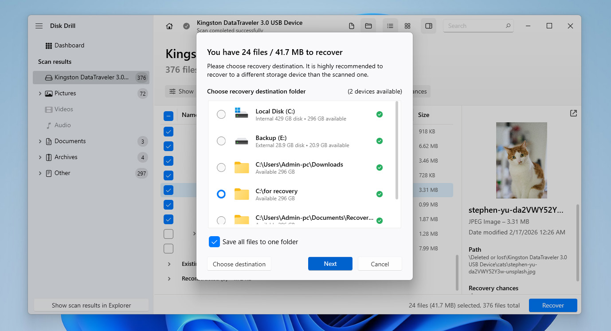The image size is (611, 331).
Task: Select Kingston DataTraveler scan result
Action: (91, 78)
